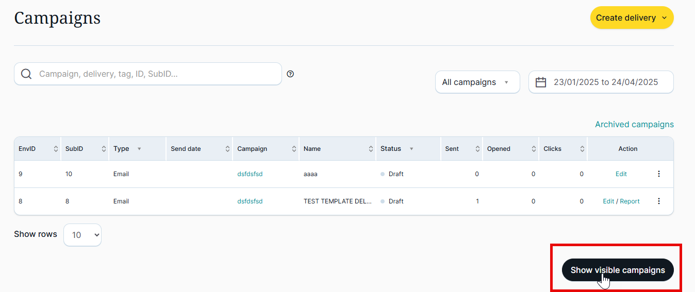Expand the All campaigns filter dropdown
The height and width of the screenshot is (292, 695).
(x=477, y=82)
